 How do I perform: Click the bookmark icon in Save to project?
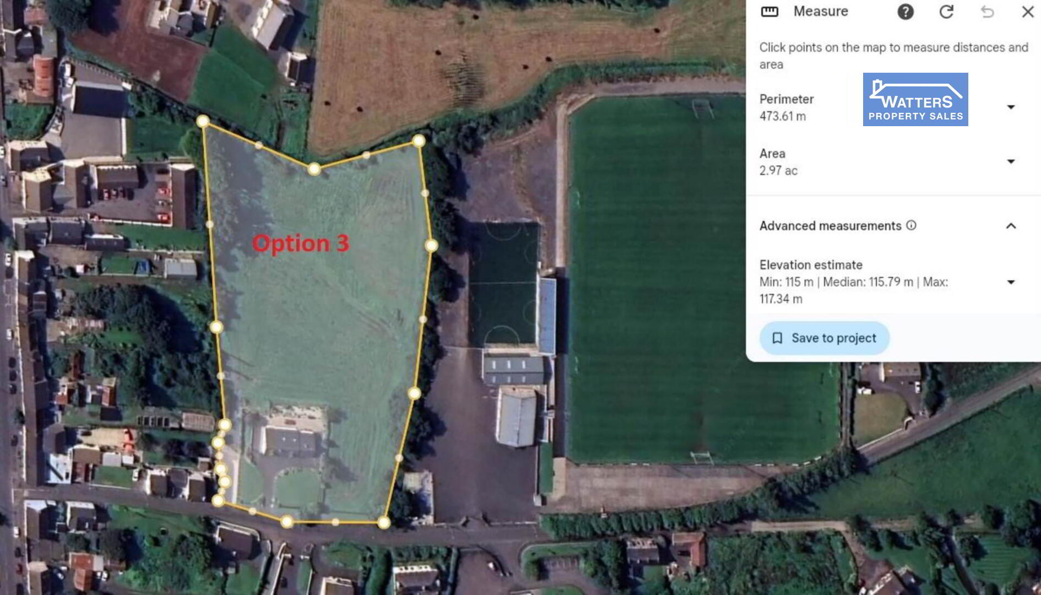point(777,338)
